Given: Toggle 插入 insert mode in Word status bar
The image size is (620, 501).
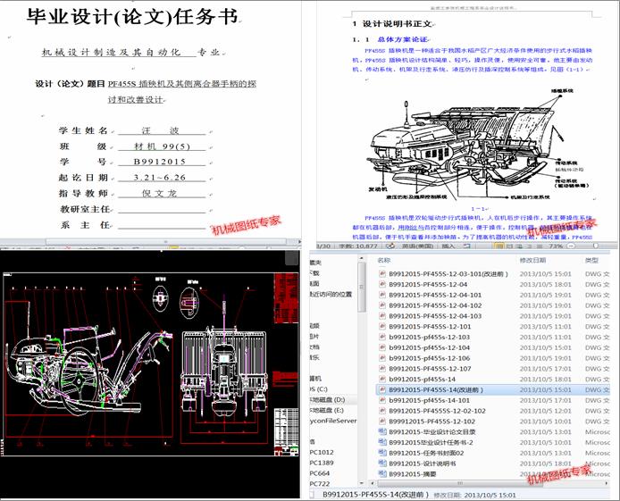Looking at the screenshot, I should [448, 246].
